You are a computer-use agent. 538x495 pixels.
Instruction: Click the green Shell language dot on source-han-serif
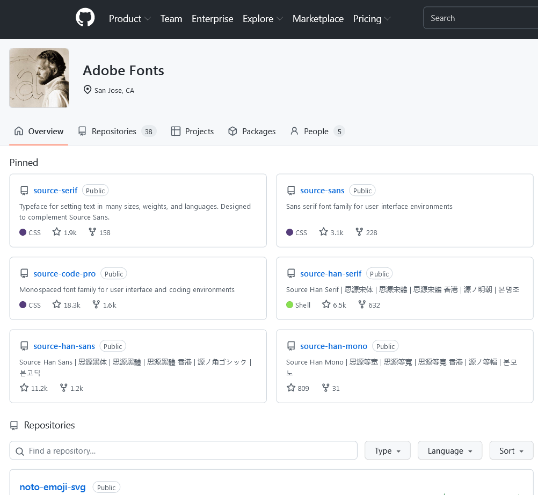click(x=289, y=304)
